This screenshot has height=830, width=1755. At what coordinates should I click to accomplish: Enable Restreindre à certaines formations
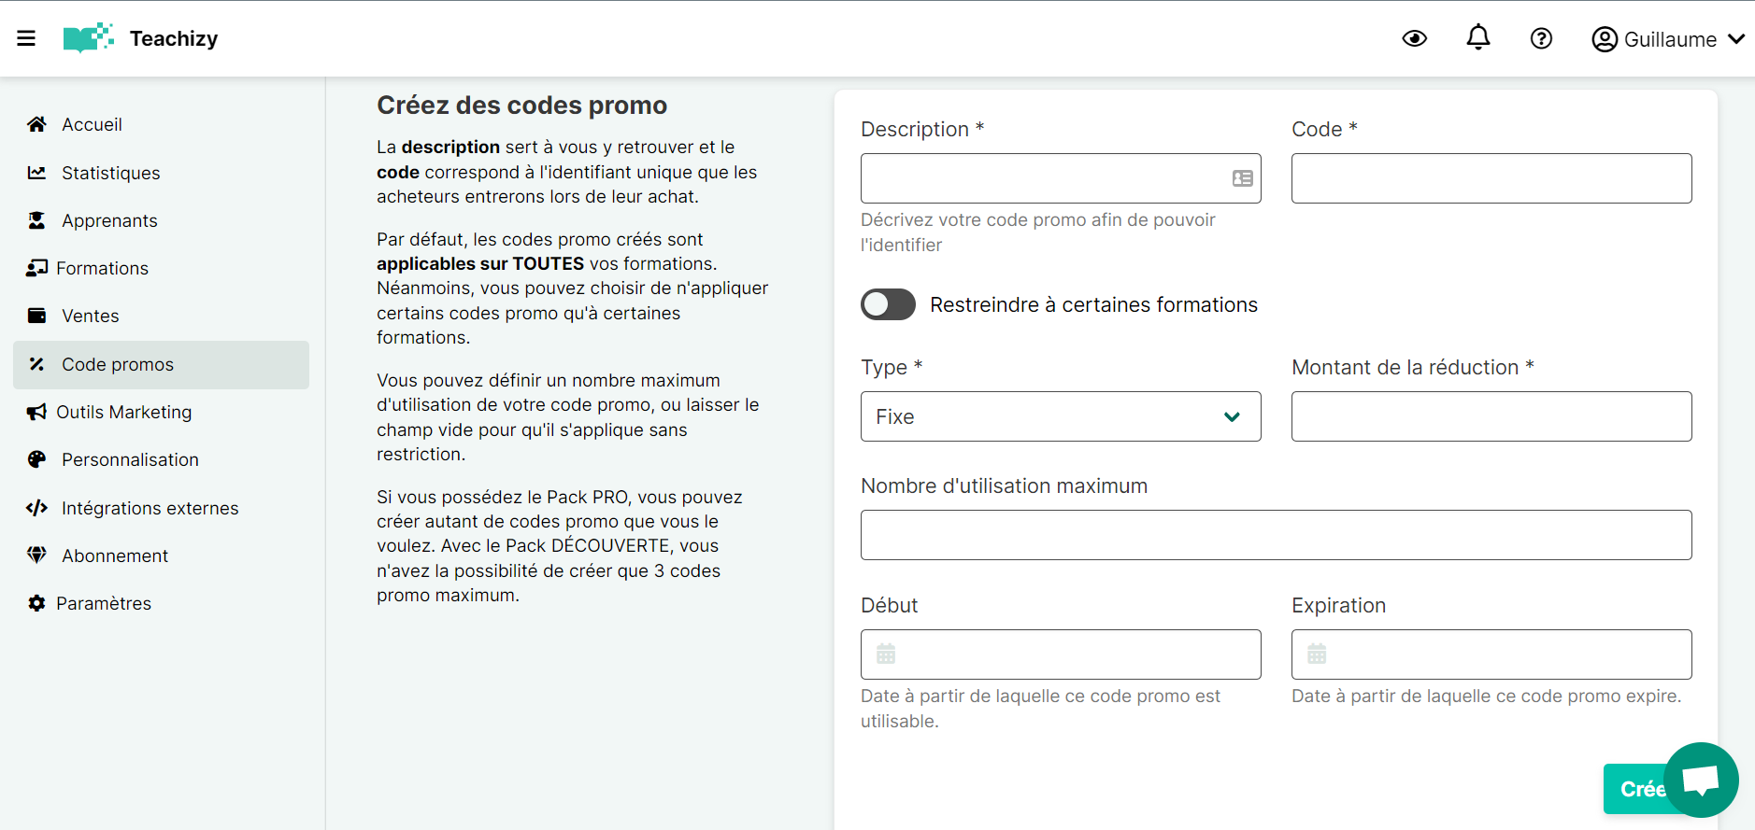click(x=888, y=304)
